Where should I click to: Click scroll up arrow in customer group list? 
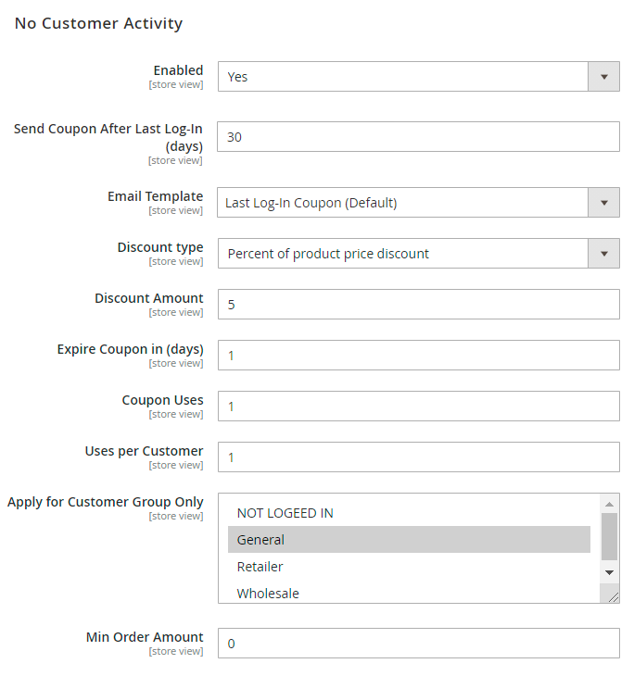tap(609, 504)
